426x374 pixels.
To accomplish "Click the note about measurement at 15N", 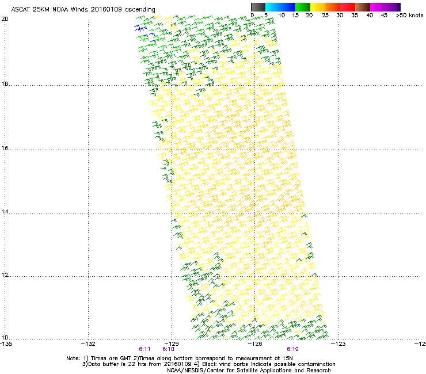I will point(213,358).
